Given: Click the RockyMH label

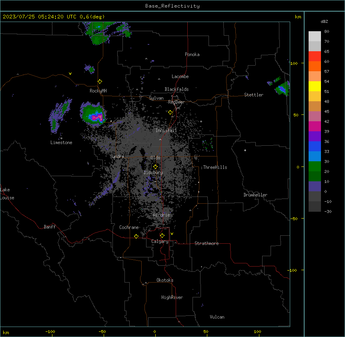Looking at the screenshot, I should pos(98,90).
